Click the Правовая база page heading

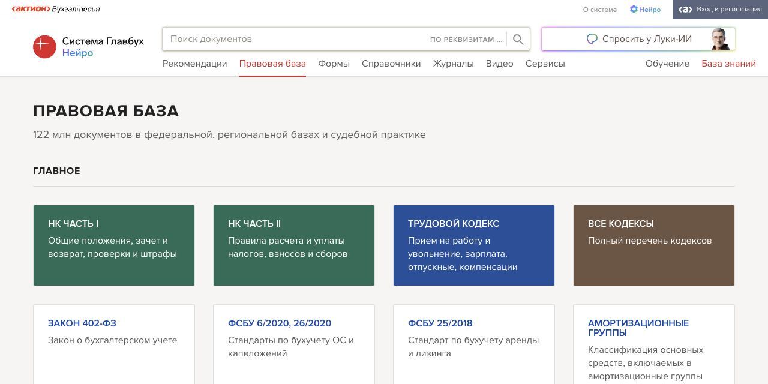106,111
